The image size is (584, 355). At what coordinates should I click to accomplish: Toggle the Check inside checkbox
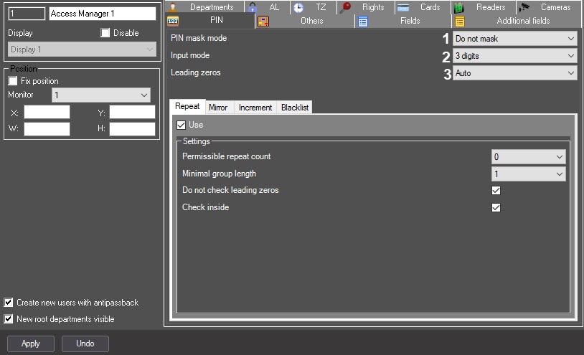496,208
